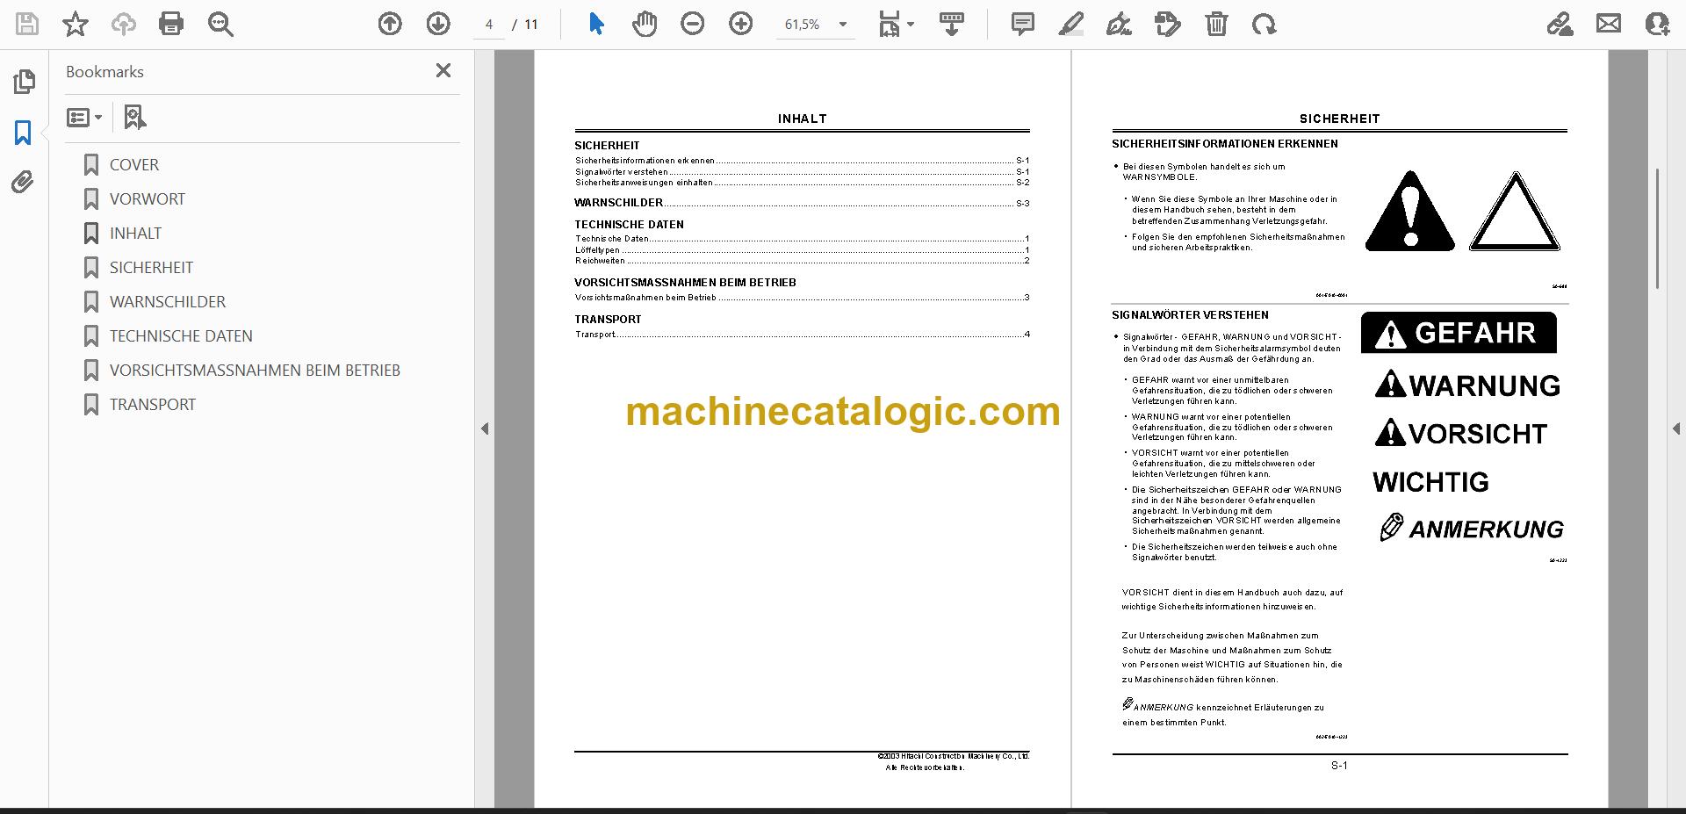Collapse the left navigation pane arrow
The height and width of the screenshot is (814, 1686).
(x=485, y=429)
